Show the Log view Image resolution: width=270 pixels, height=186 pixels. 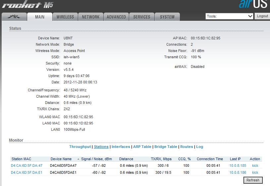click(x=199, y=147)
